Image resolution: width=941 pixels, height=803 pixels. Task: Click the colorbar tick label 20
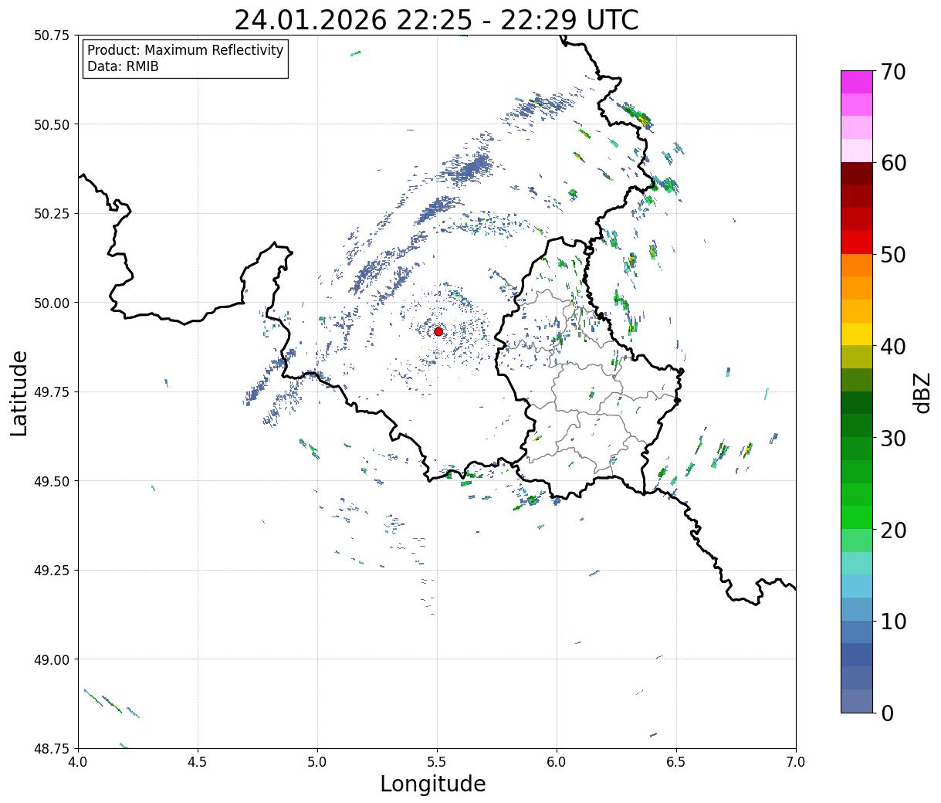(893, 530)
